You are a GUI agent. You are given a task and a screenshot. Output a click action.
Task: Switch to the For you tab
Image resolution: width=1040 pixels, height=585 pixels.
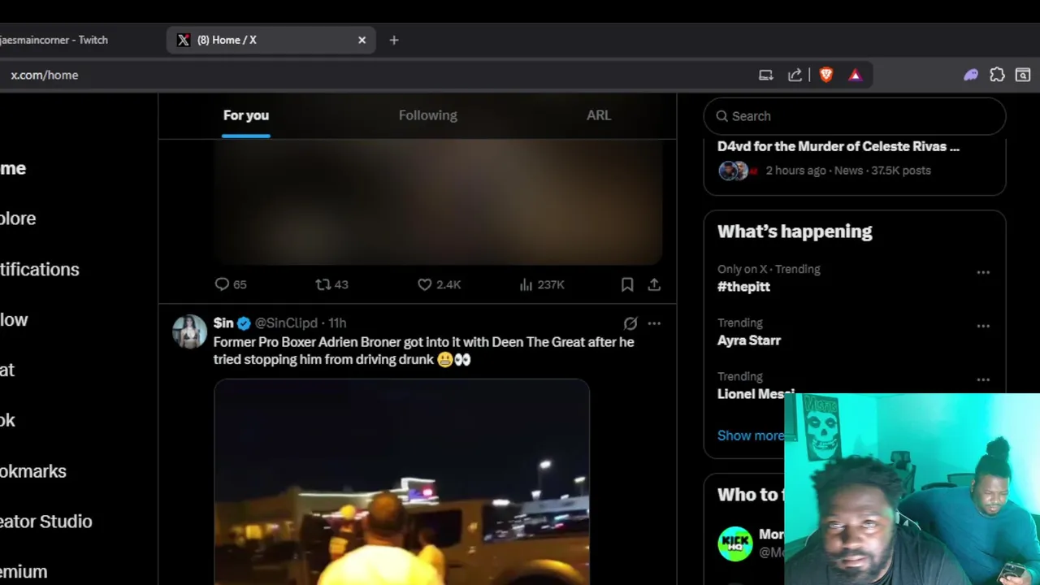click(x=246, y=115)
